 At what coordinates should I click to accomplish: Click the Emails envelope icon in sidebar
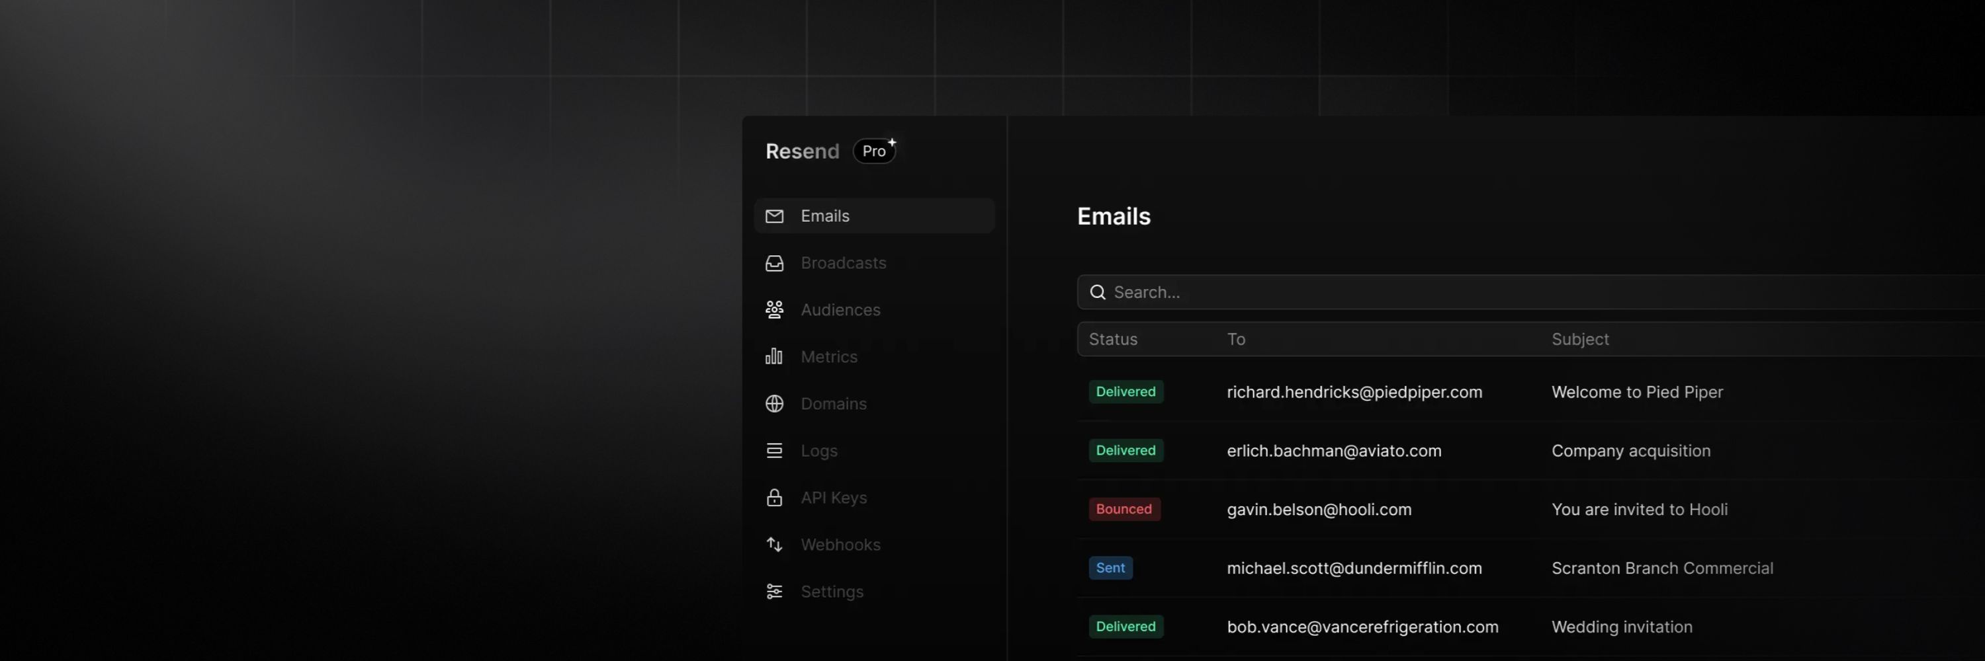(774, 216)
